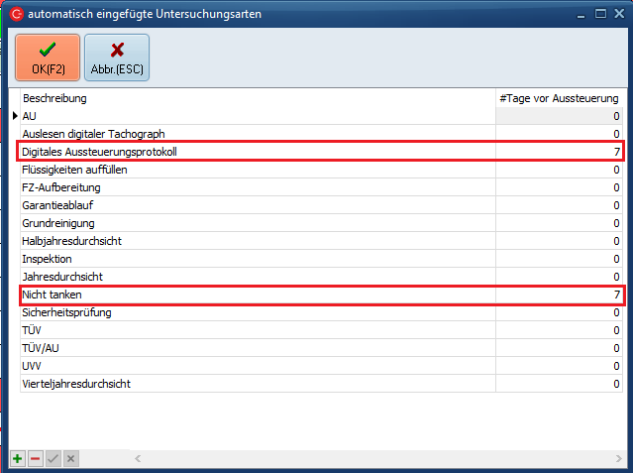Click the red minus delete-record icon

pyautogui.click(x=35, y=458)
